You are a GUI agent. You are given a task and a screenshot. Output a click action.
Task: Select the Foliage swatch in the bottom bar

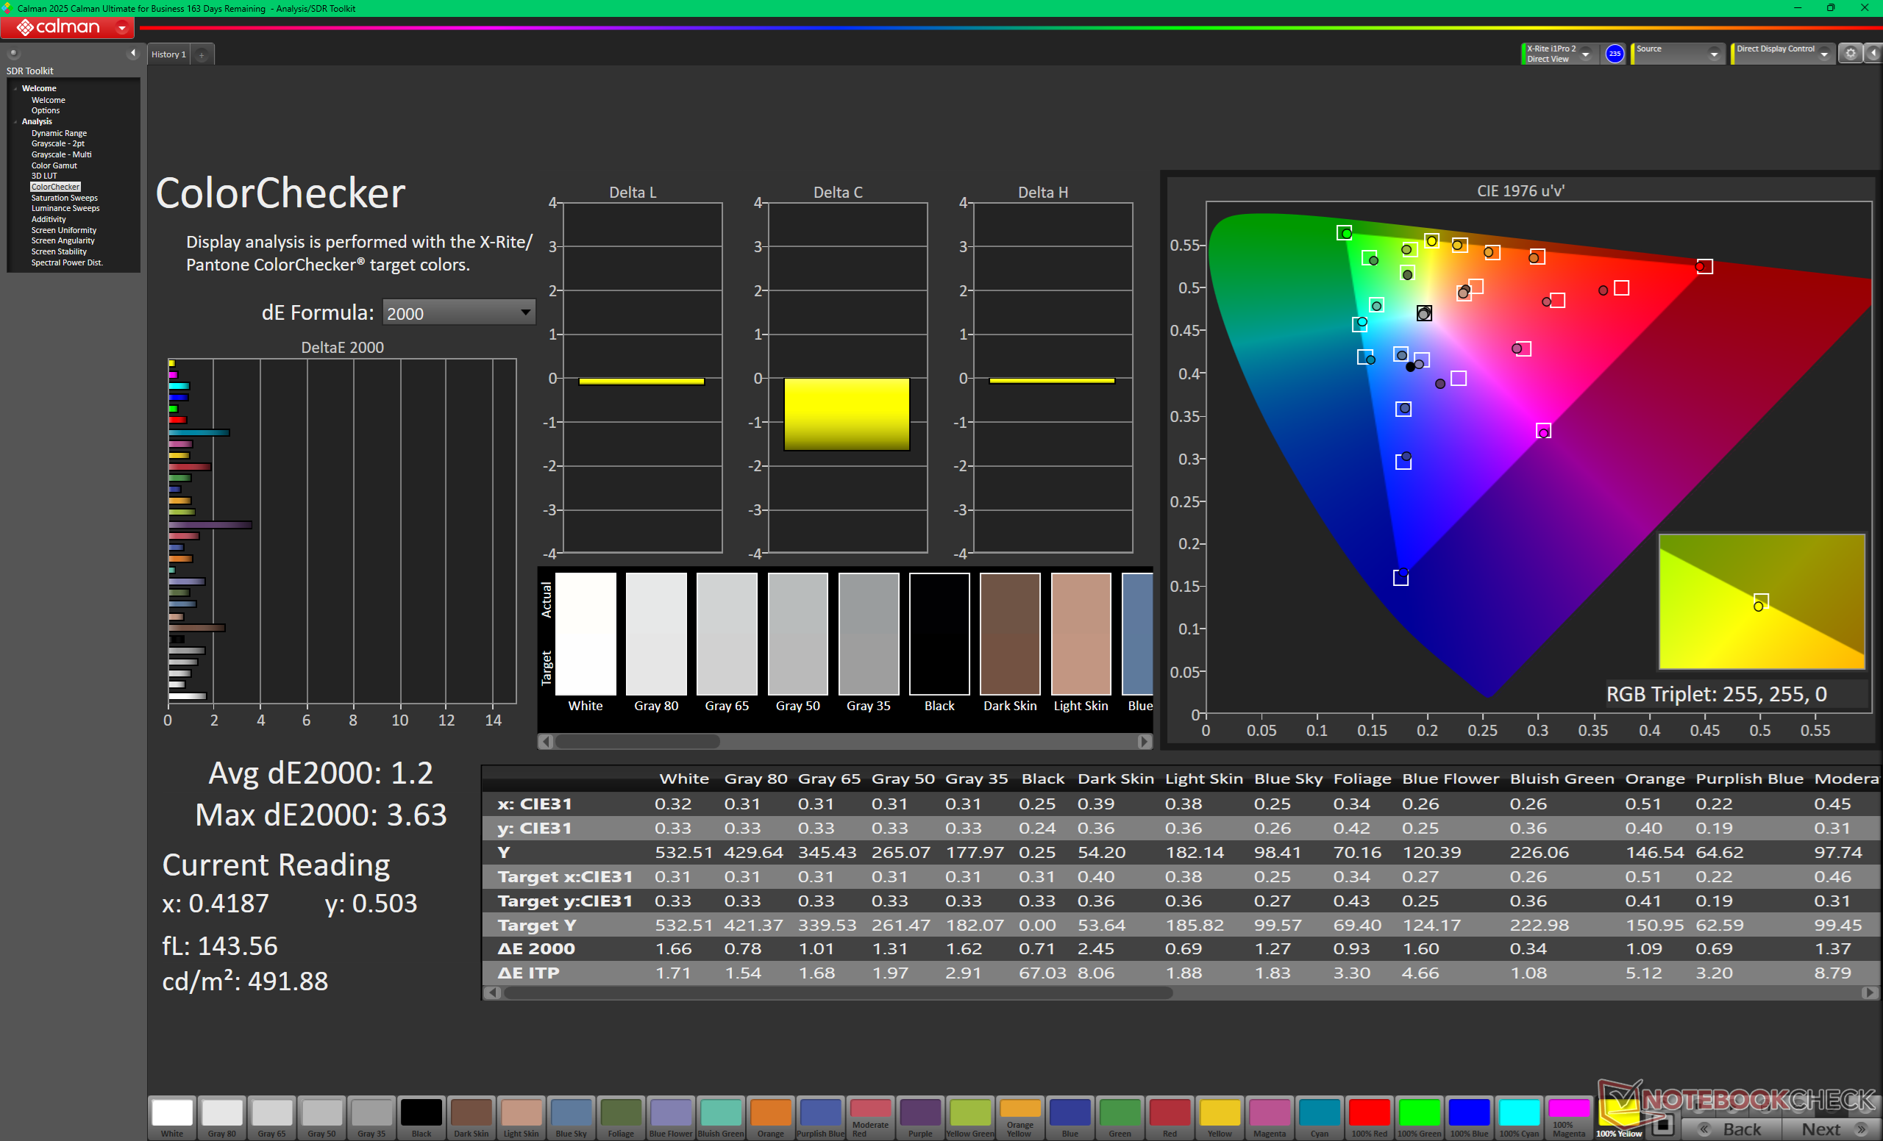point(621,1118)
